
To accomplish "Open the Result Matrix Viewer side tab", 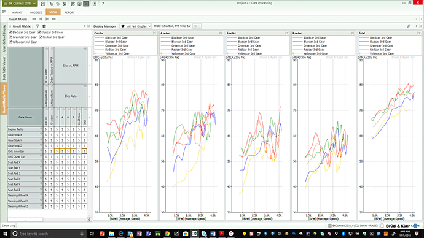I will (4, 99).
